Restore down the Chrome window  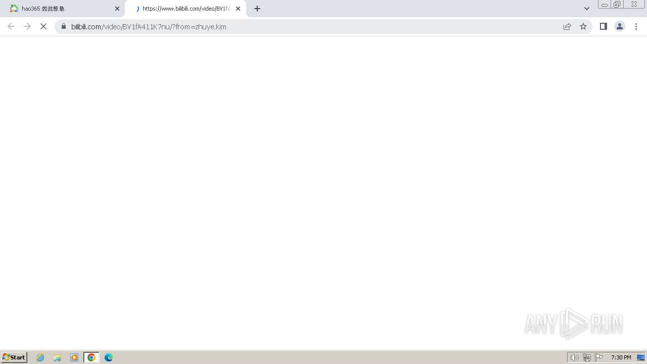point(617,5)
